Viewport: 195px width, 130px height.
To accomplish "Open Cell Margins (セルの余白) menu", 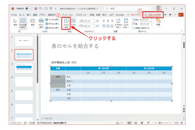I will tap(126, 23).
